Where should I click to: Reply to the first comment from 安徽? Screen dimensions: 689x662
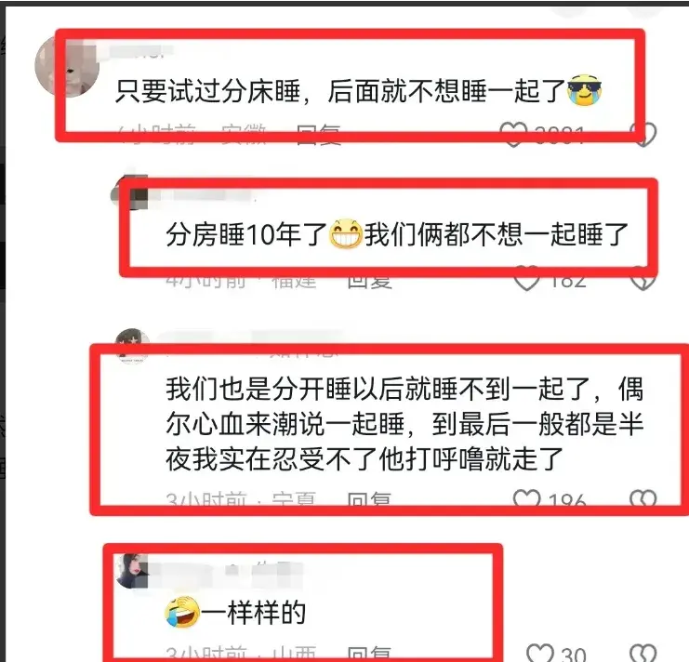point(319,134)
